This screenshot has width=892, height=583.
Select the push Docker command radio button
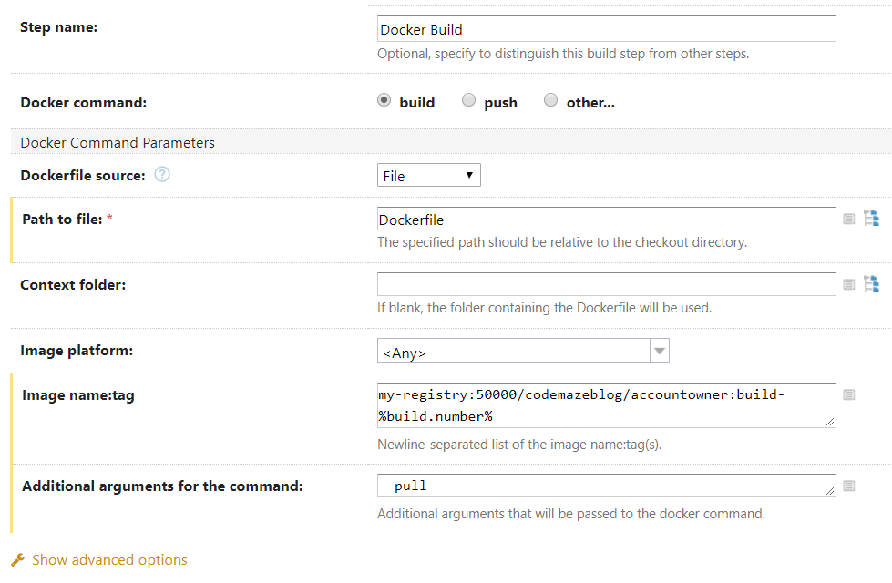[x=468, y=101]
